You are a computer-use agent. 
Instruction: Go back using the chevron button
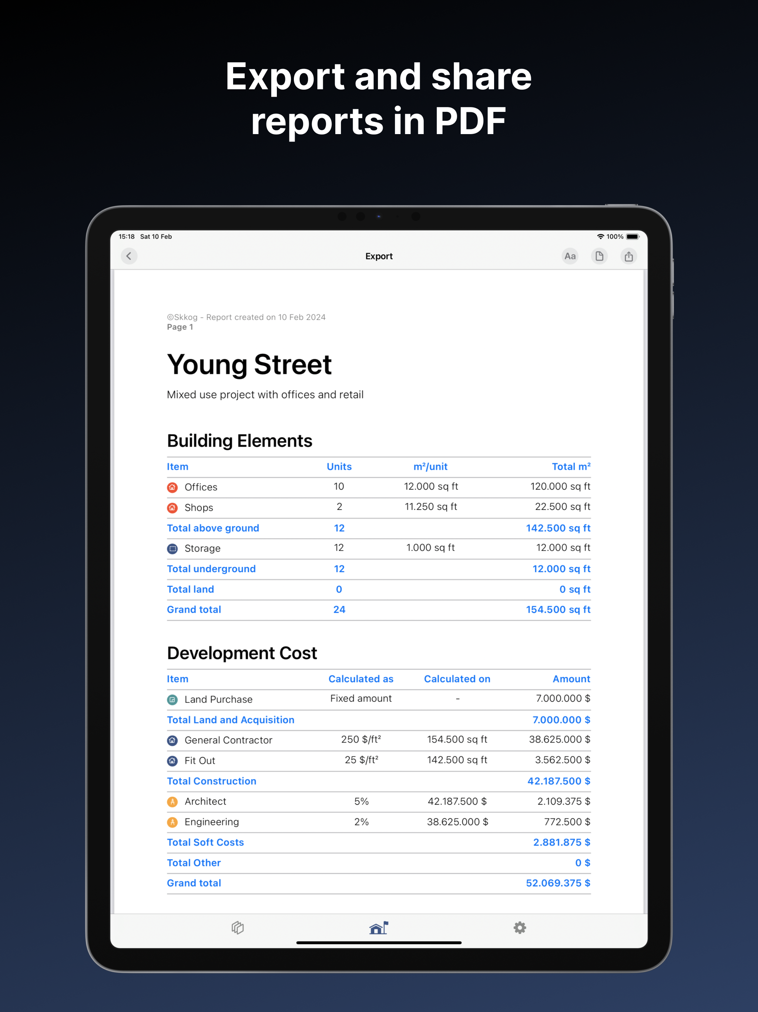click(129, 256)
